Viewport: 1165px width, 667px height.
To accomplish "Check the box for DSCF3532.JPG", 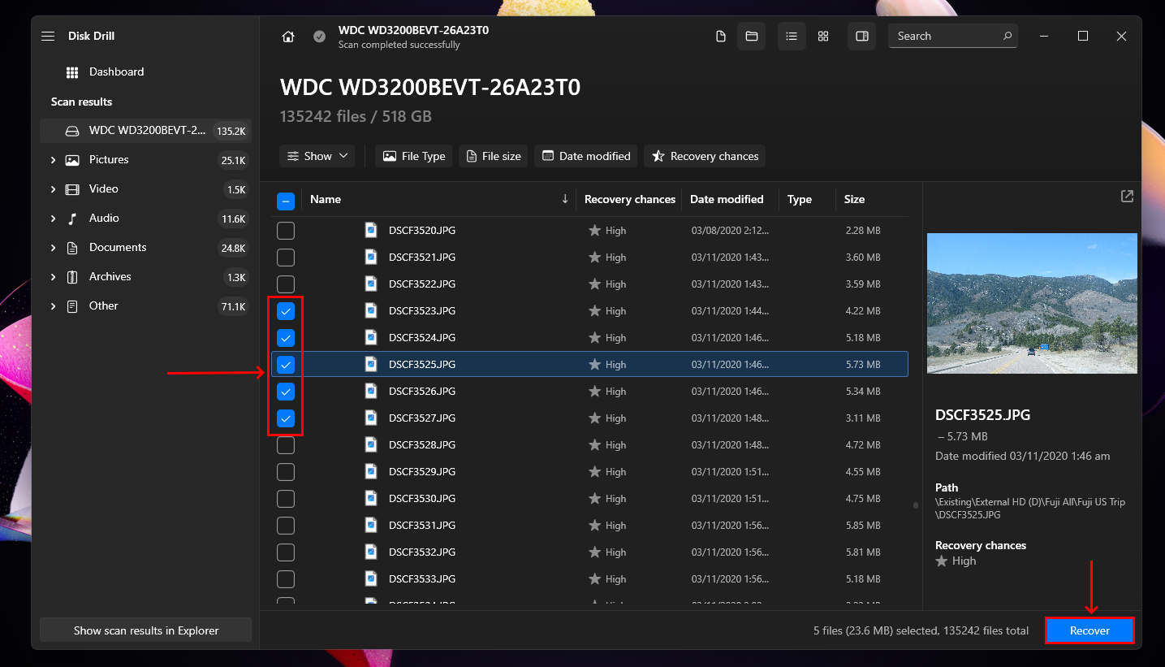I will point(286,552).
